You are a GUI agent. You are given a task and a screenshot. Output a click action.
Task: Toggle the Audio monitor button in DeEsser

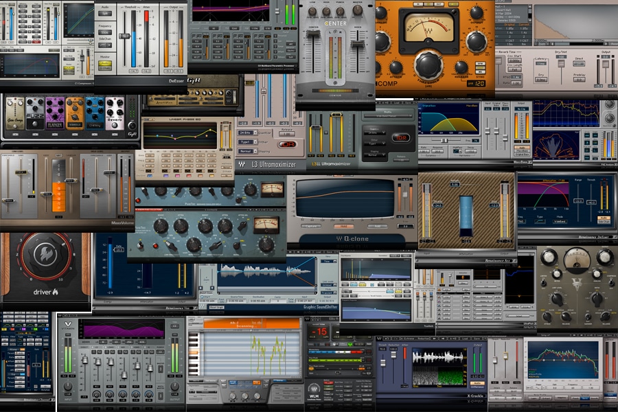coord(105,63)
